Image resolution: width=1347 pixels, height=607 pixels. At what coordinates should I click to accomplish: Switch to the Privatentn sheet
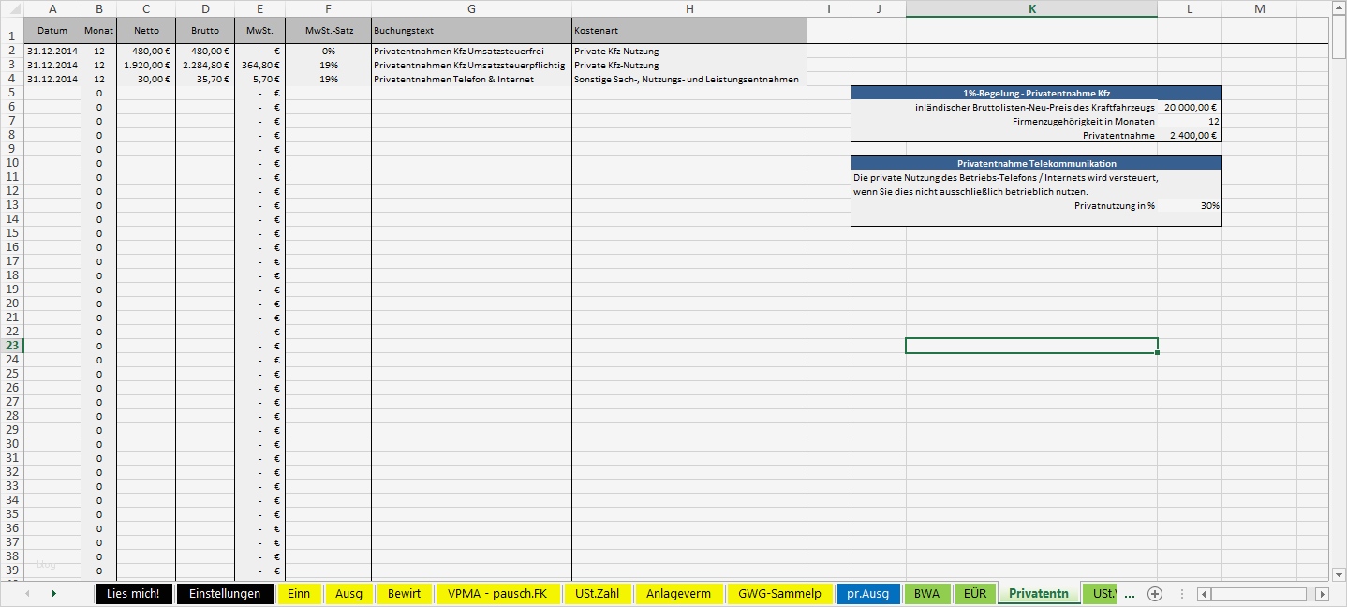click(x=1036, y=593)
